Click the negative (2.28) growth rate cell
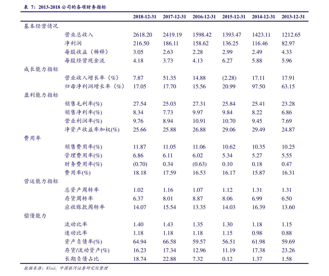Image resolution: width=329 pixels, height=276 pixels. (x=229, y=78)
